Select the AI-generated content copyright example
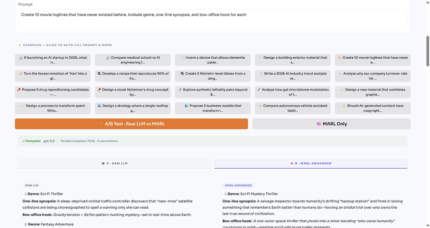430x228 pixels. tap(373, 108)
